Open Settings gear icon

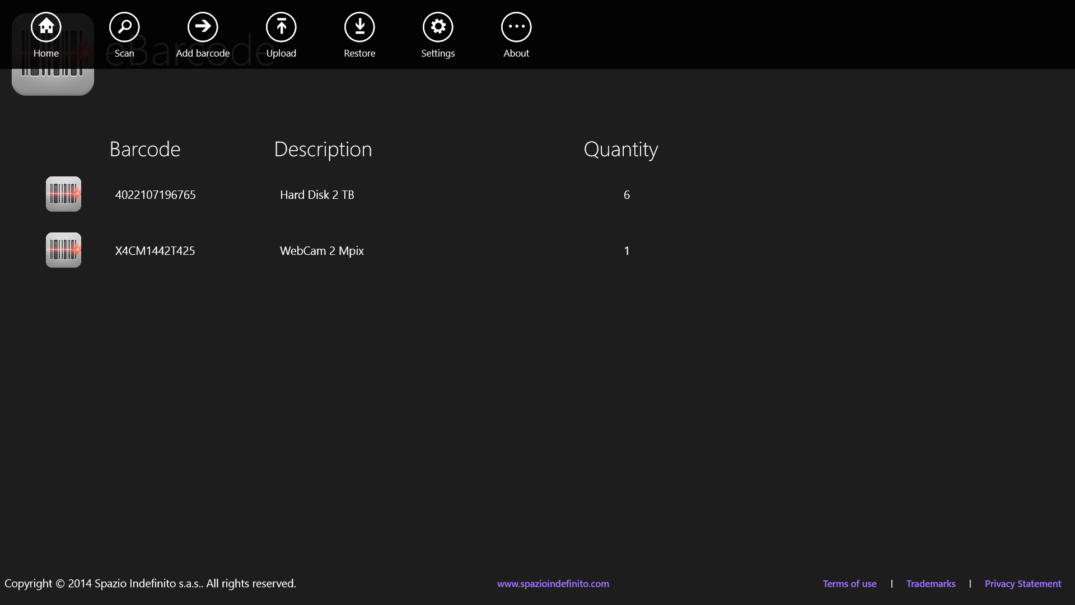point(438,27)
